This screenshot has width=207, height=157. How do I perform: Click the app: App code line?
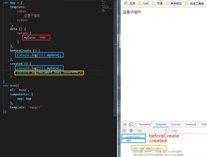24,99
